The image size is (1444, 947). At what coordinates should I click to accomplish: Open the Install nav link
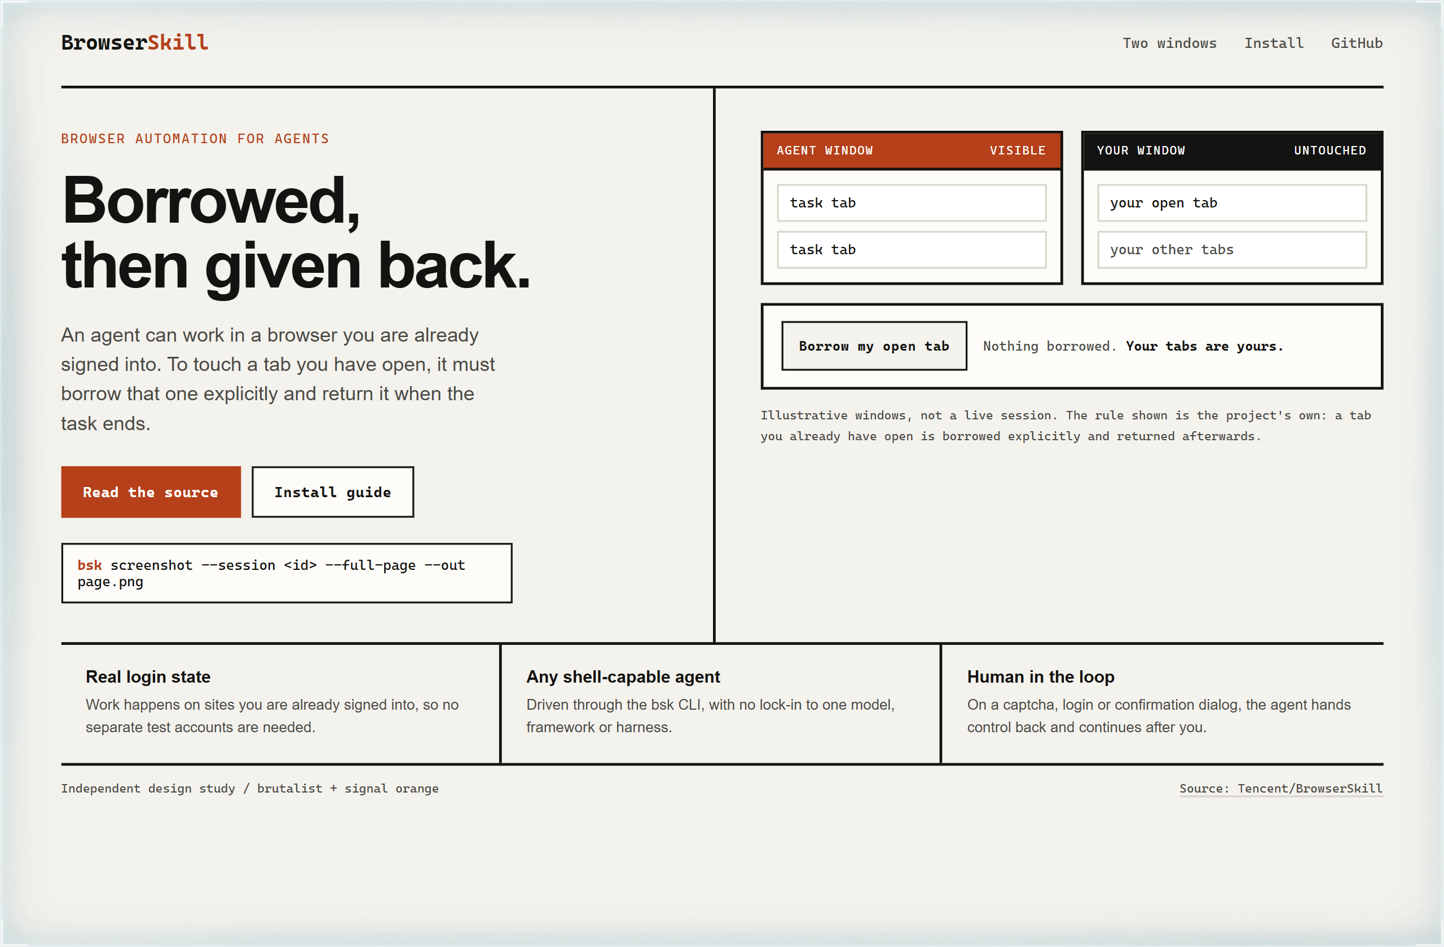point(1274,43)
